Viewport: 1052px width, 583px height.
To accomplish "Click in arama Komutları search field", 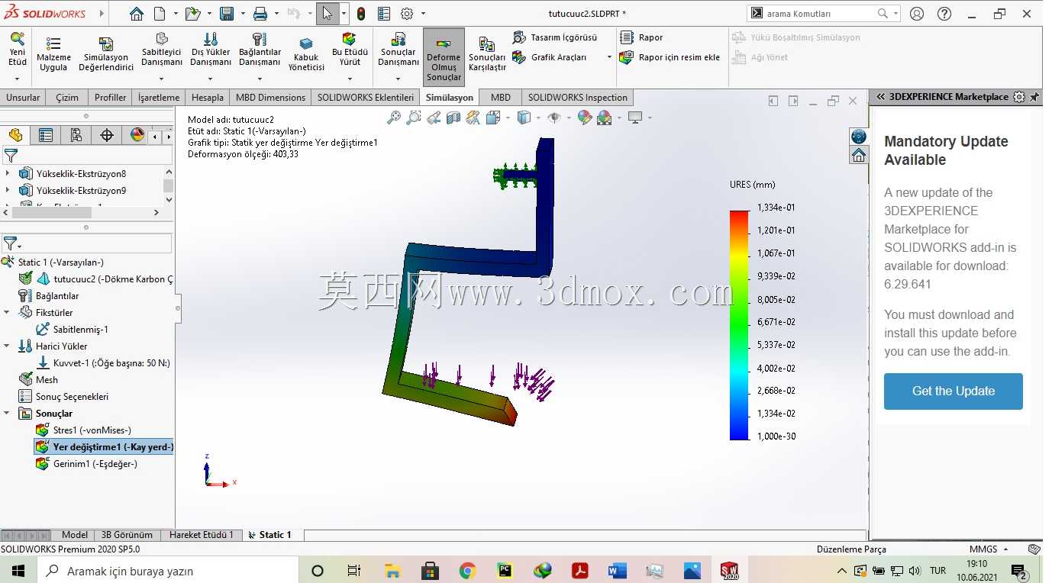I will click(x=818, y=14).
